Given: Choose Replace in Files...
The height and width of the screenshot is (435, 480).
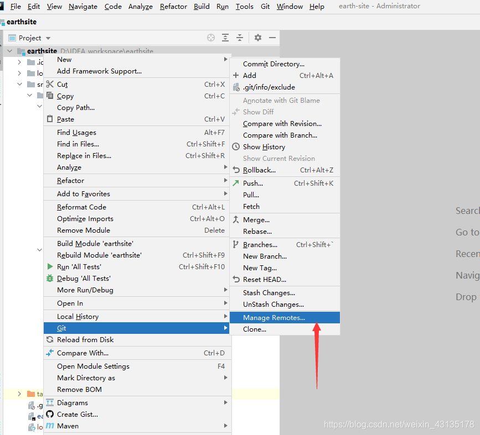Looking at the screenshot, I should pyautogui.click(x=137, y=156).
